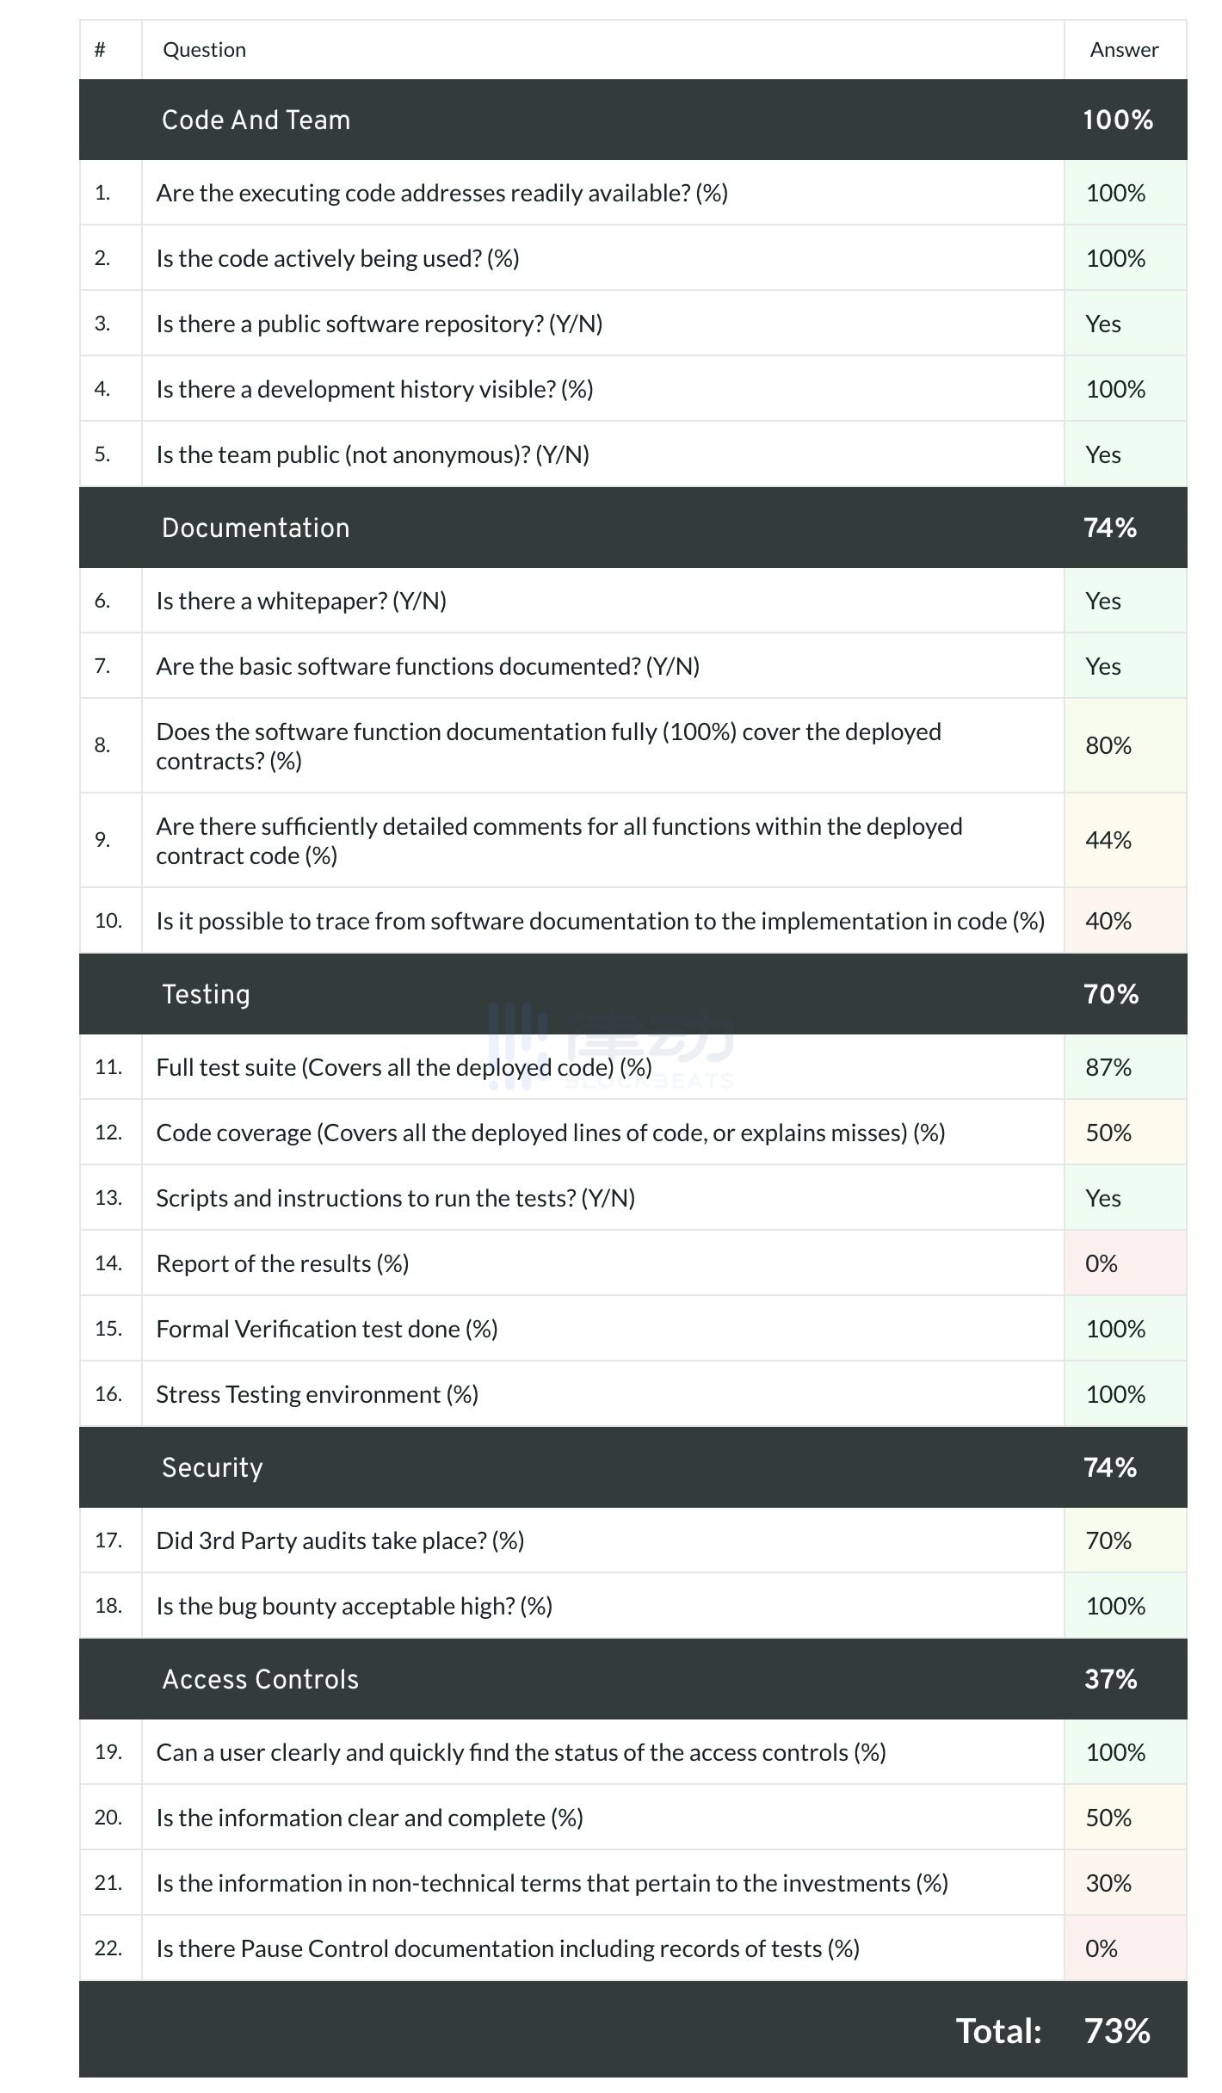This screenshot has height=2093, width=1222.
Task: Select the Access Controls section header
Action: 260,1679
